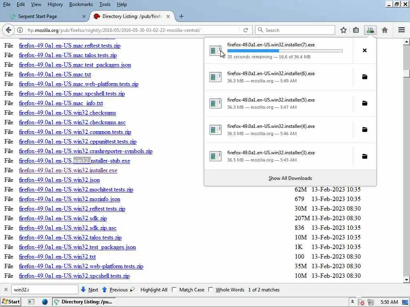Open the History menu

click(x=55, y=4)
